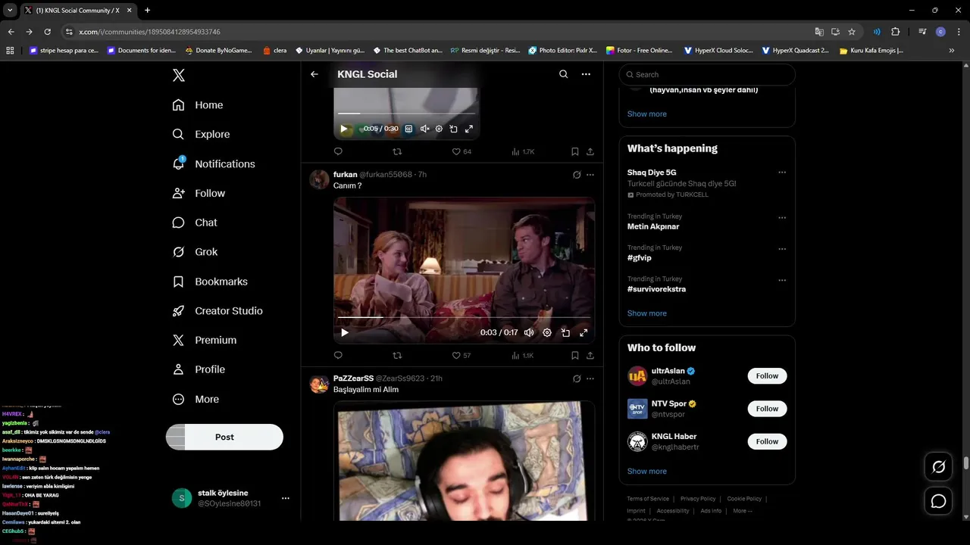This screenshot has height=545, width=970.
Task: Open Follow in the sidebar
Action: tap(199, 193)
